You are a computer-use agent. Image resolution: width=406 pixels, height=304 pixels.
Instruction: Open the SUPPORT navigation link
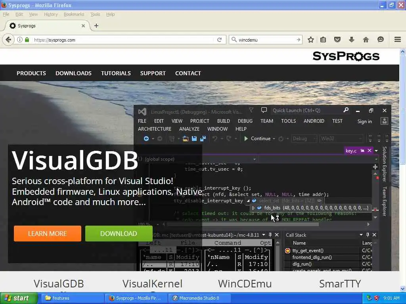tap(153, 73)
